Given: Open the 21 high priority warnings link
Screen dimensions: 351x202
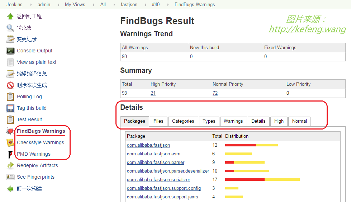Looking at the screenshot, I should point(153,93).
